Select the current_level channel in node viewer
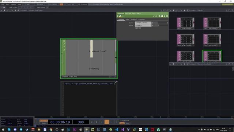 (x=98, y=51)
